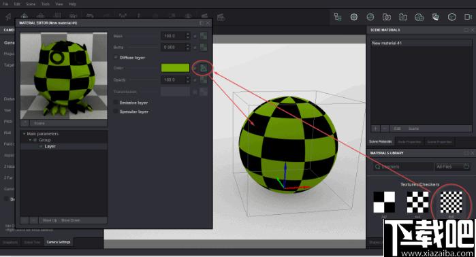Image resolution: width=476 pixels, height=257 pixels.
Task: Click the owl material preview image
Action: click(x=64, y=75)
